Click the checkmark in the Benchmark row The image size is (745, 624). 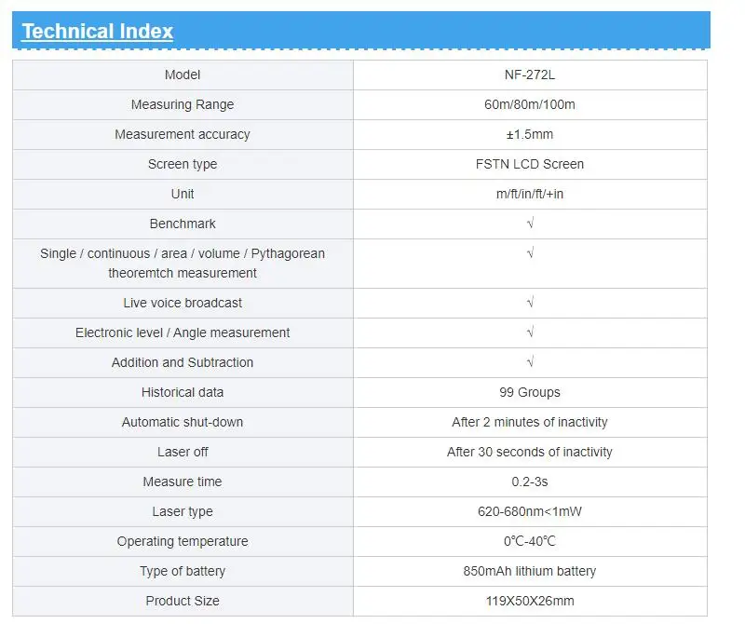[x=530, y=224]
